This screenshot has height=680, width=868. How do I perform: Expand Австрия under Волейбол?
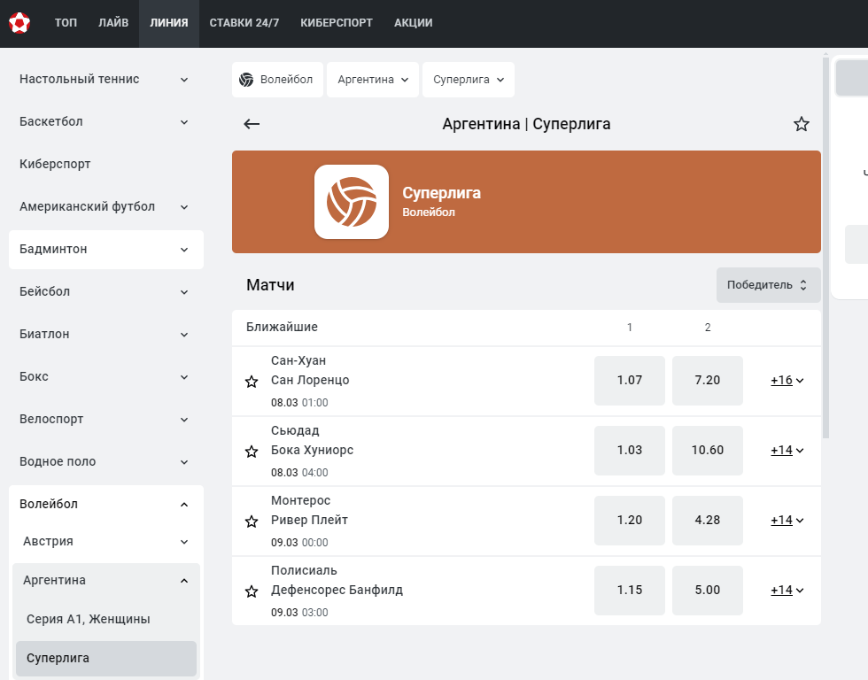coord(106,542)
